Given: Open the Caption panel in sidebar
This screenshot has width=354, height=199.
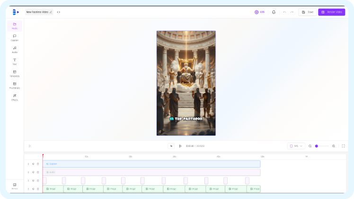Looking at the screenshot, I should [x=15, y=37].
